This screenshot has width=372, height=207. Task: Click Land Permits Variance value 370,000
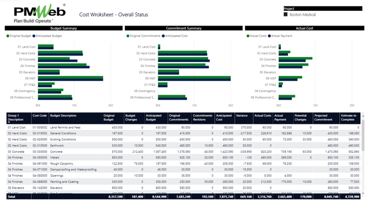(246, 127)
